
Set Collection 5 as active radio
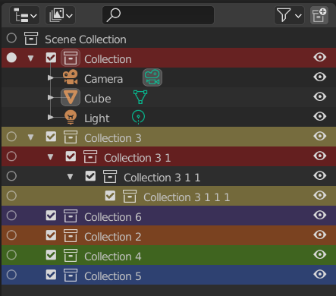point(11,275)
